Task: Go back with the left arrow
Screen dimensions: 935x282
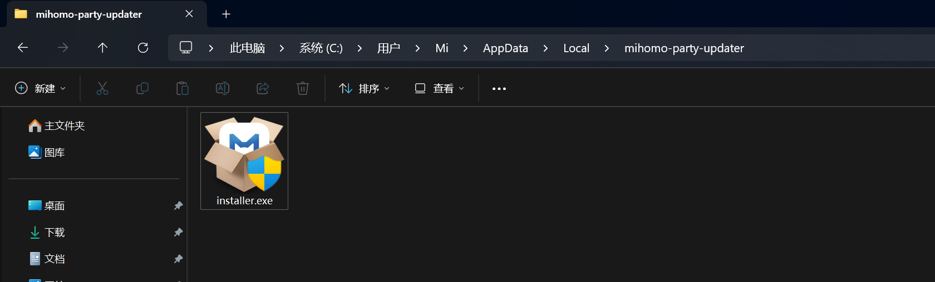Action: point(23,48)
